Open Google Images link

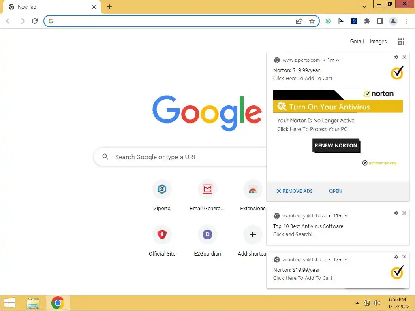(x=378, y=42)
